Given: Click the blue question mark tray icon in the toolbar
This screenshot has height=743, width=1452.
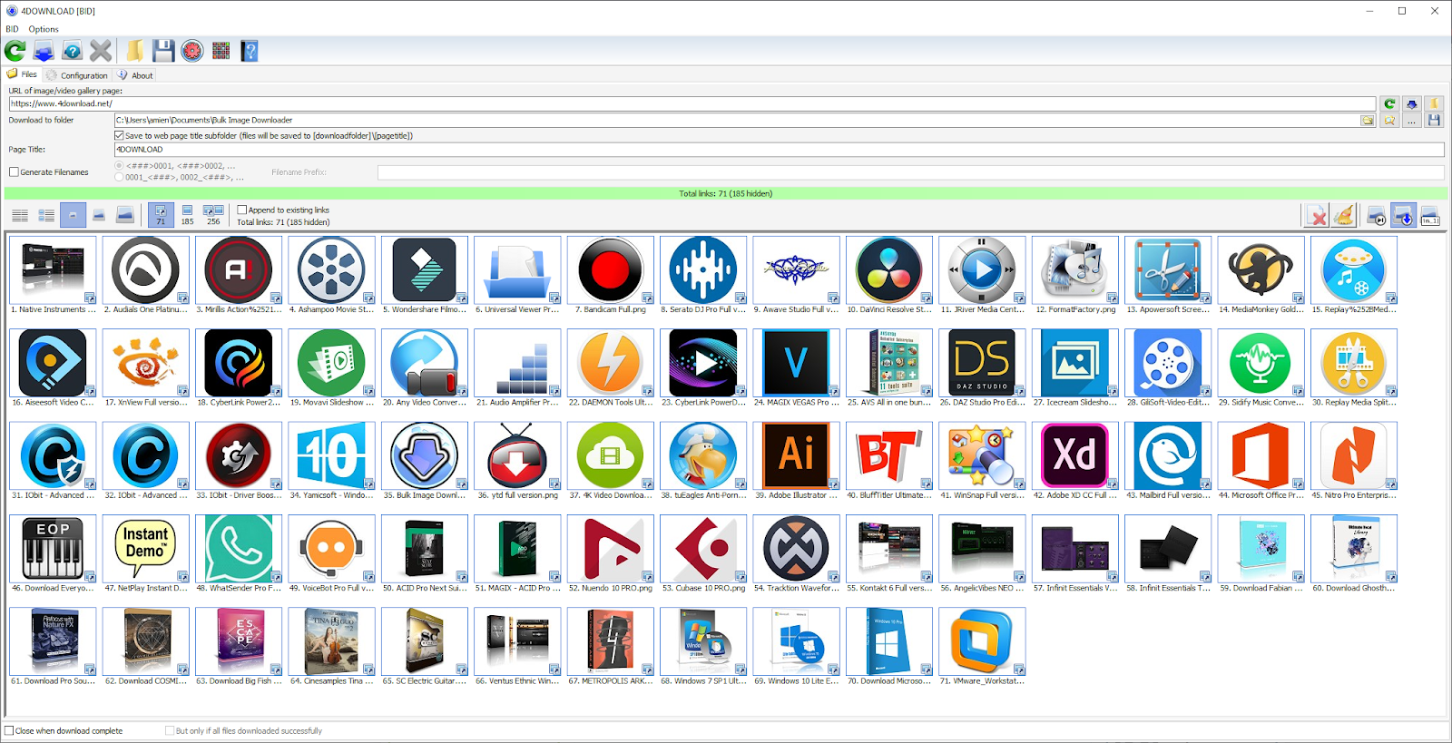Looking at the screenshot, I should pyautogui.click(x=73, y=51).
